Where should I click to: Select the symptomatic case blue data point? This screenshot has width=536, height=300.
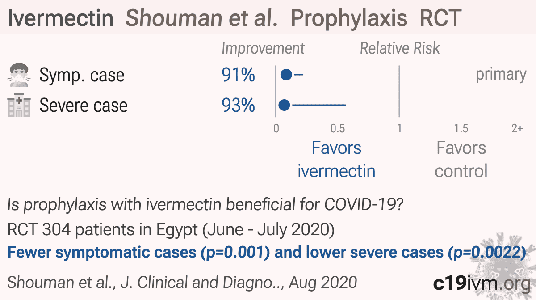[x=286, y=75]
